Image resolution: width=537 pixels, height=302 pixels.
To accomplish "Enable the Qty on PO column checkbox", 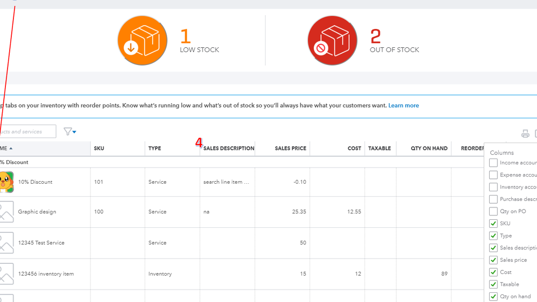I will pos(493,211).
